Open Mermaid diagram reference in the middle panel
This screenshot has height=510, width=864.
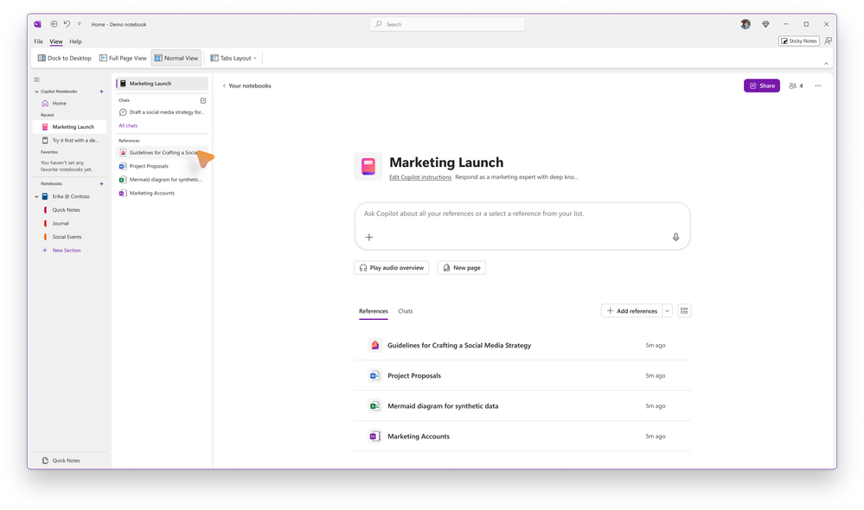pos(162,180)
